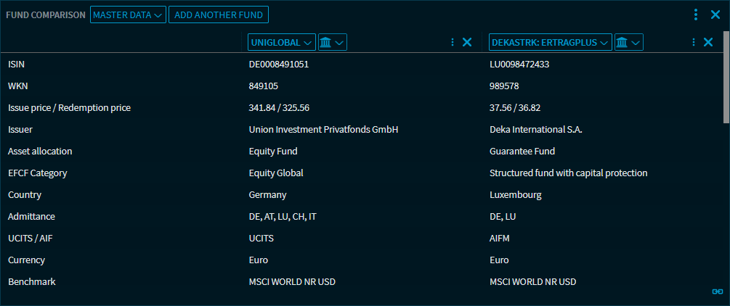
Task: Expand the DEKASTRK: ERTRAGPLUS fund selector
Action: coord(550,42)
